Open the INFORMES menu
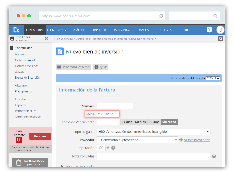This screenshot has height=172, width=234. click(x=165, y=30)
